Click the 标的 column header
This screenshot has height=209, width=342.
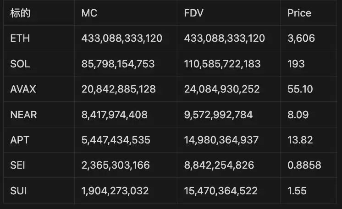[20, 13]
